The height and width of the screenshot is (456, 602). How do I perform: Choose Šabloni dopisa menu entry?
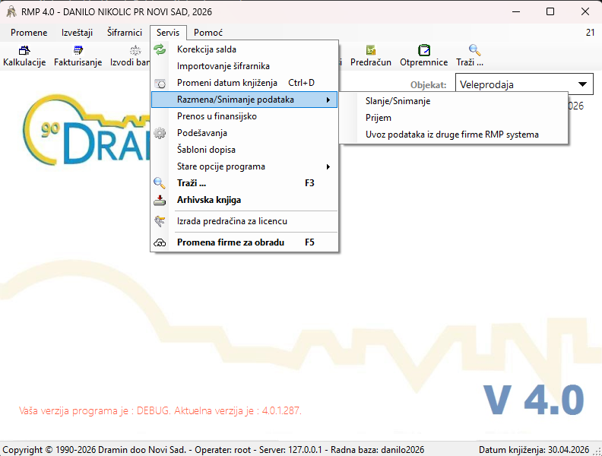tap(244, 150)
